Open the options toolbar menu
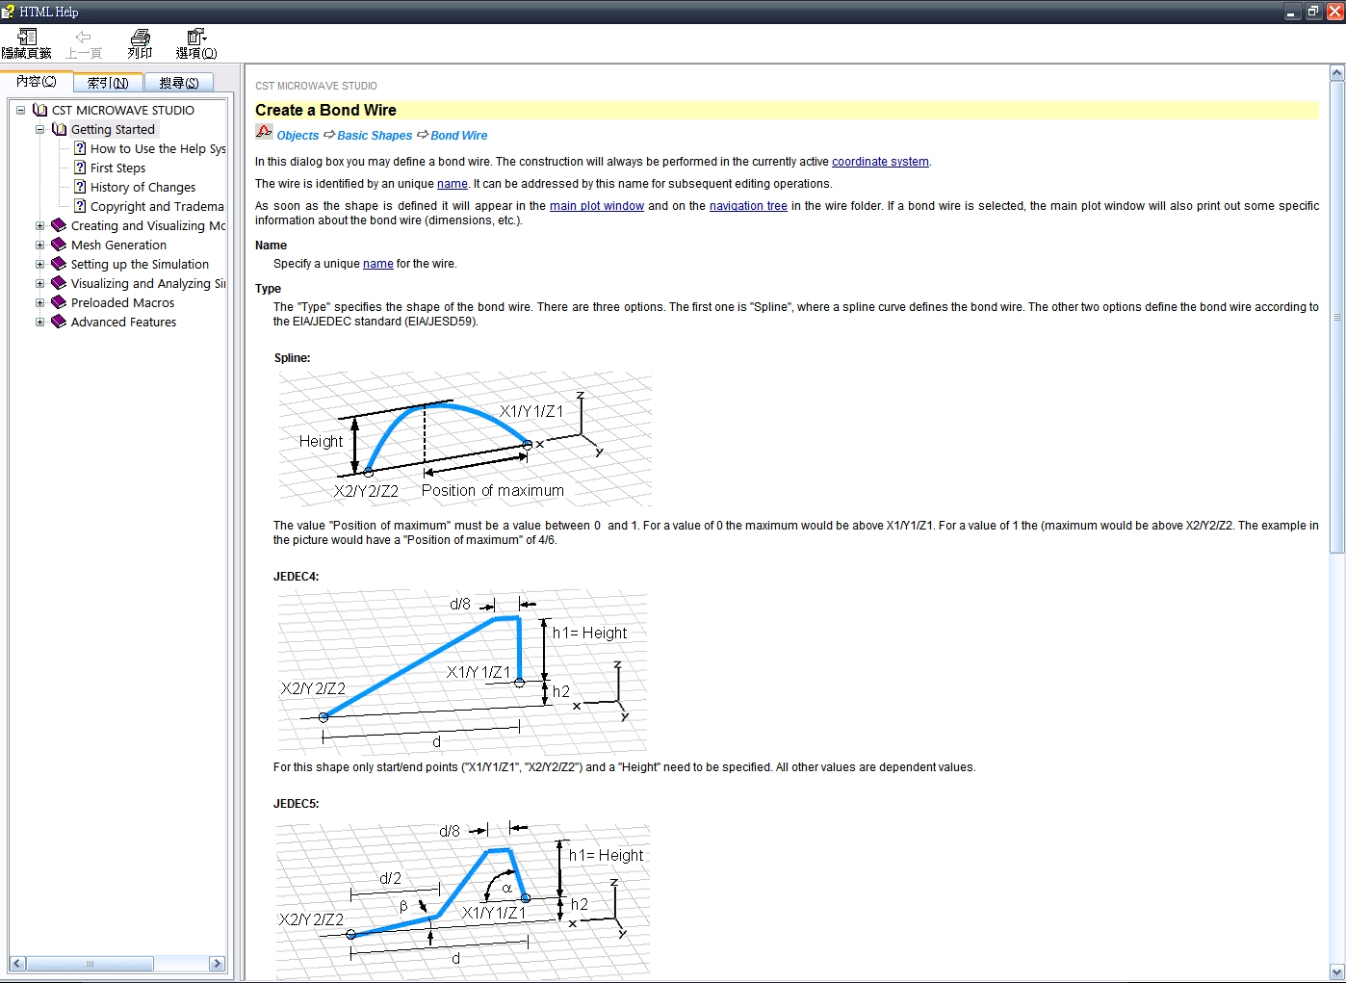This screenshot has width=1346, height=983. pyautogui.click(x=196, y=44)
